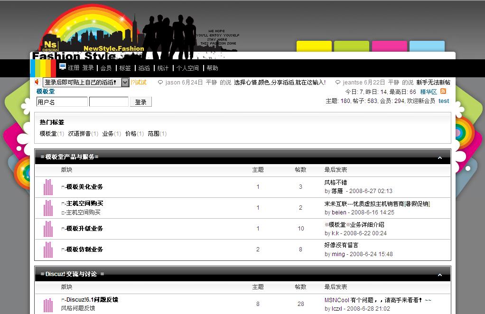
Task: Open the 业务 hot tag
Action: pyautogui.click(x=108, y=134)
